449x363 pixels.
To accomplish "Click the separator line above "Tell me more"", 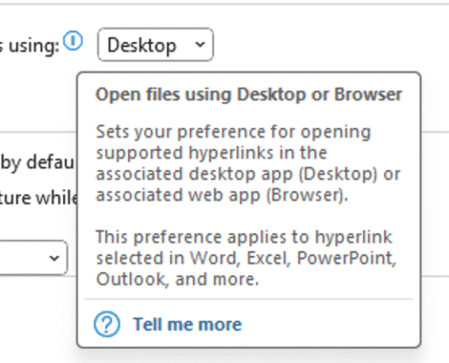I will 249,299.
